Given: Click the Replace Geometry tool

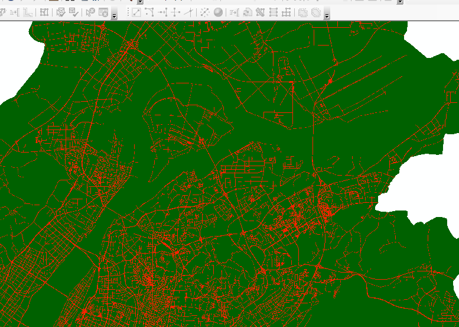Looking at the screenshot, I should [248, 12].
